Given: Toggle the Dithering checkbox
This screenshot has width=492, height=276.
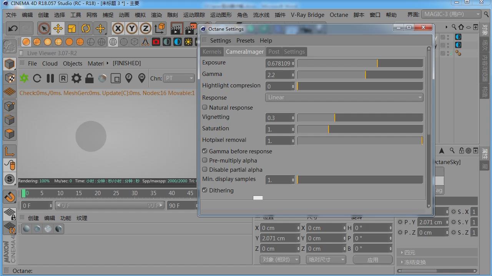Looking at the screenshot, I should point(205,190).
